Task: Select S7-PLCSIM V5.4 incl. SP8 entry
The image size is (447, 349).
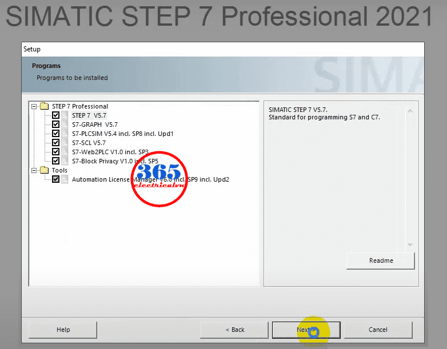Action: 122,134
